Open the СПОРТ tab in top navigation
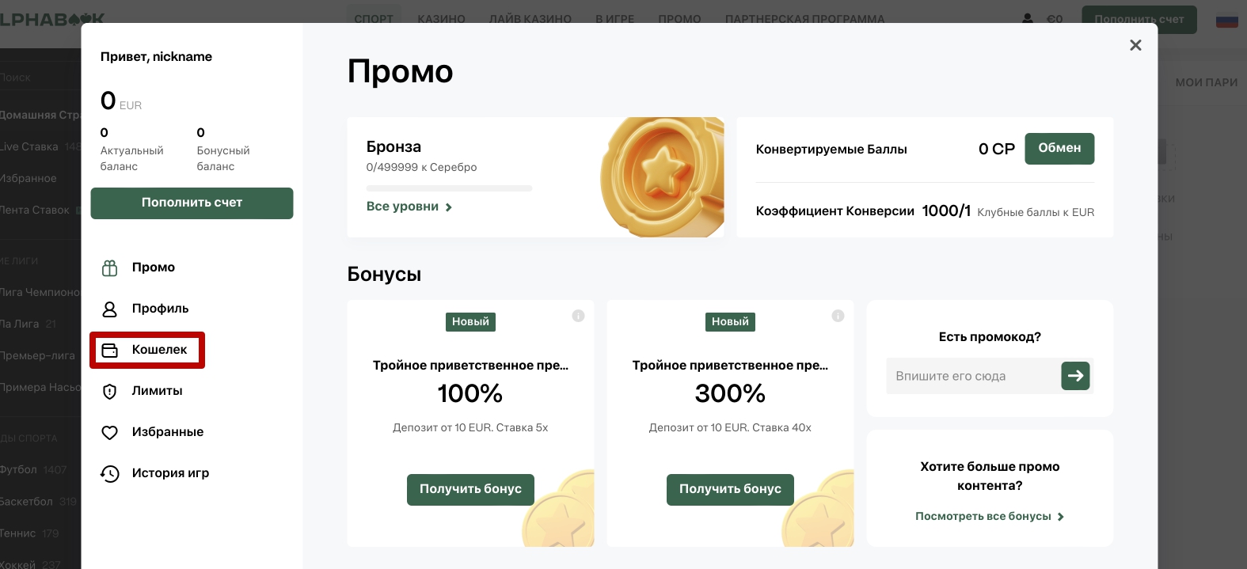The image size is (1247, 569). (374, 19)
